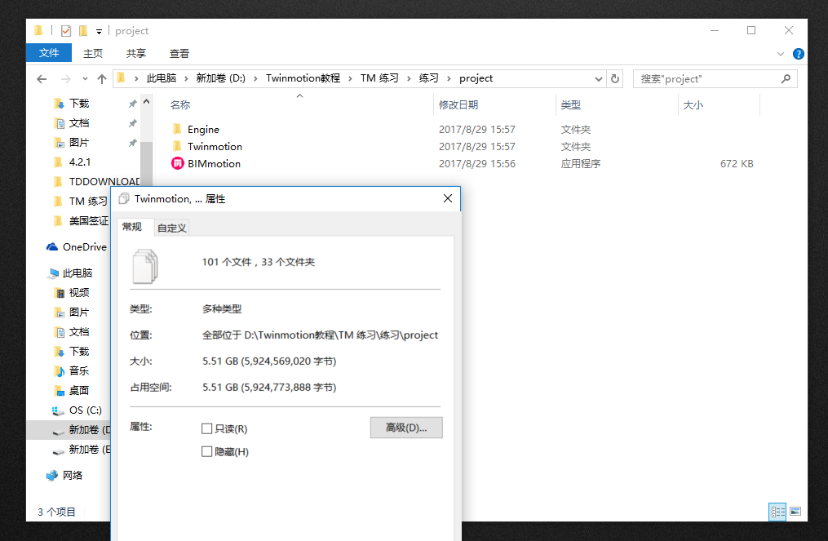Select 此电脑 in the navigation pane
Screen dimensions: 828x541
(69, 273)
